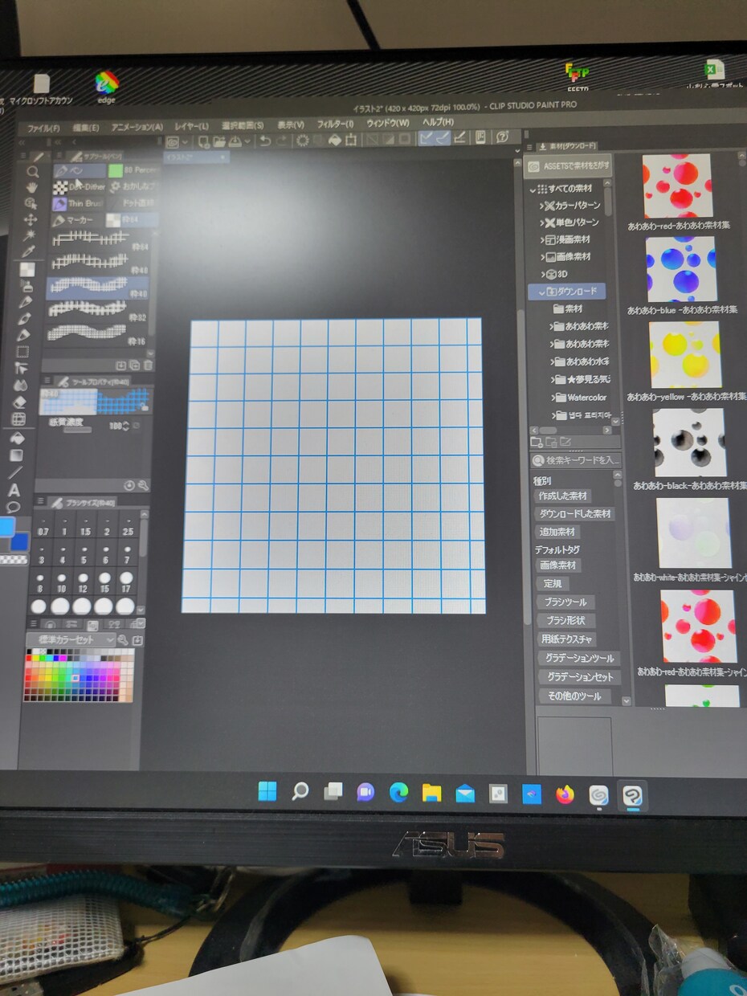Click the Redo arrow in command bar

282,140
